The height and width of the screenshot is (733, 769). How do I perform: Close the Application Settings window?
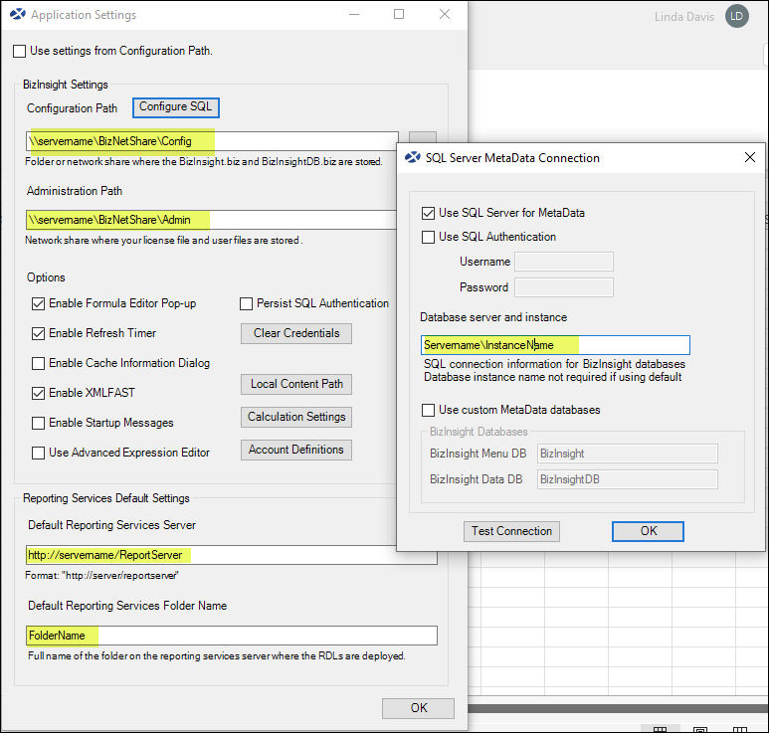tap(445, 14)
